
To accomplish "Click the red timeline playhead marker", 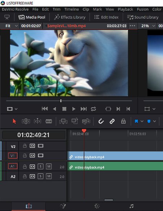I will click(x=84, y=131).
